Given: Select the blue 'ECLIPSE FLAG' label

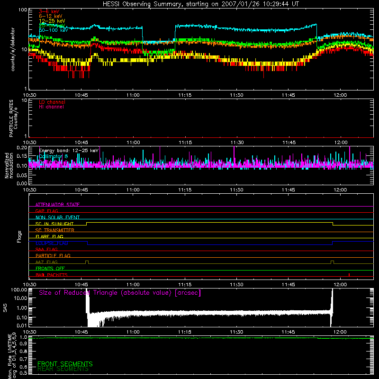Looking at the screenshot, I should pyautogui.click(x=52, y=243).
